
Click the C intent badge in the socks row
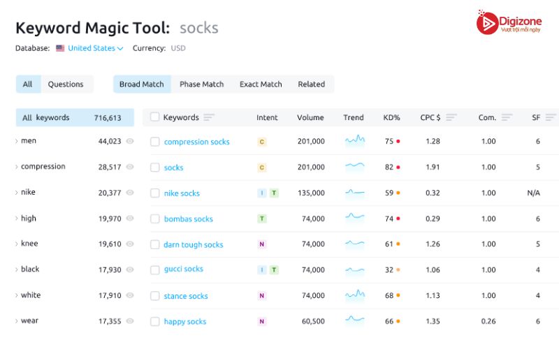coord(261,168)
